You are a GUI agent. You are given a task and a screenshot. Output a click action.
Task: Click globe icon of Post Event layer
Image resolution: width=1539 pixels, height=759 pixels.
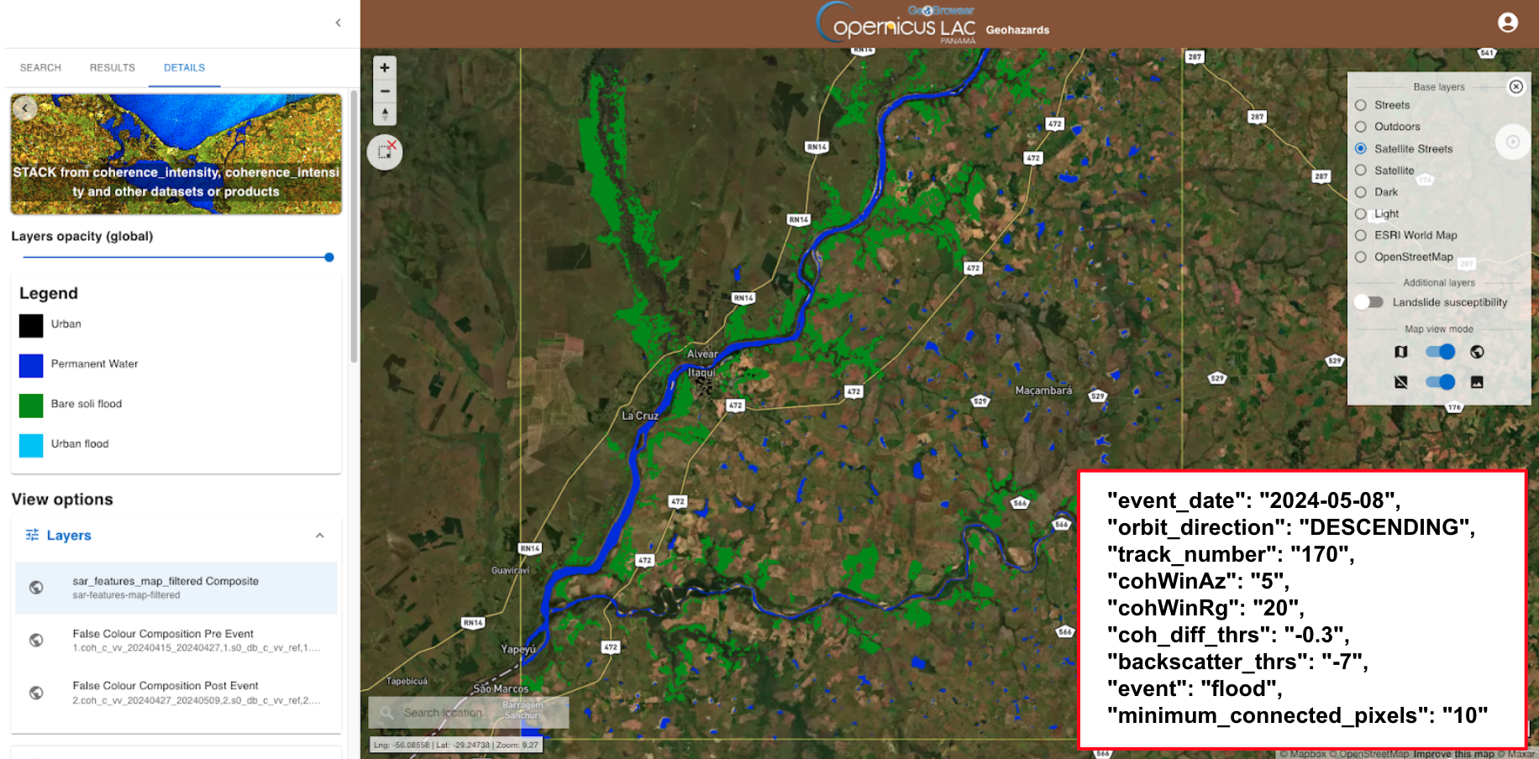36,693
